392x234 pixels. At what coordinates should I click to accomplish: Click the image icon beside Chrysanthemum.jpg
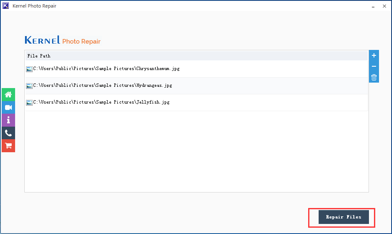tap(29, 69)
